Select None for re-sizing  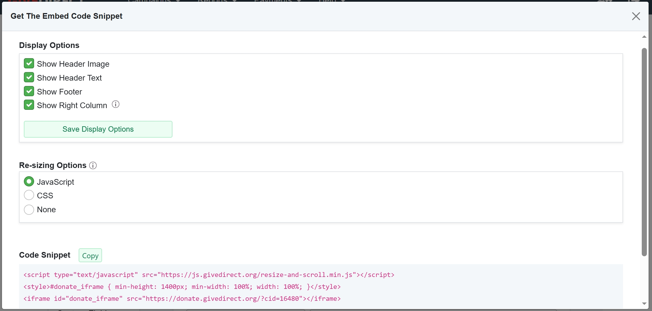tap(29, 210)
